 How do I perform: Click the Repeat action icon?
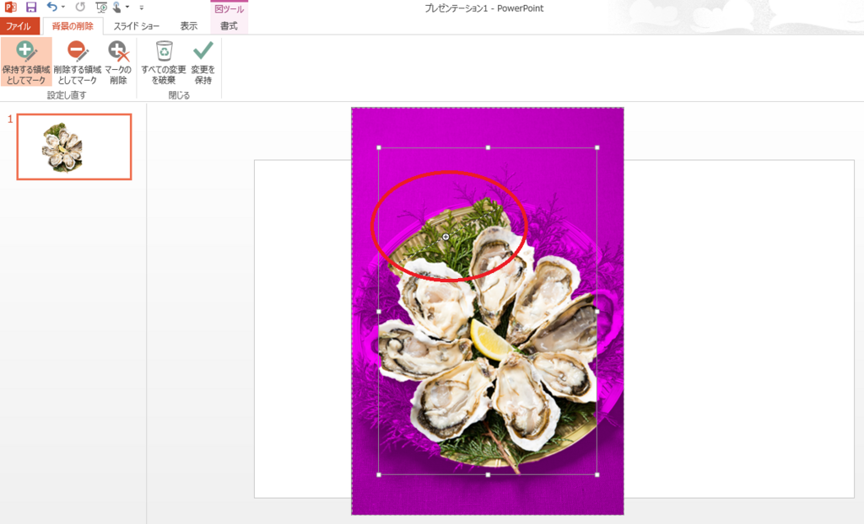tap(79, 8)
